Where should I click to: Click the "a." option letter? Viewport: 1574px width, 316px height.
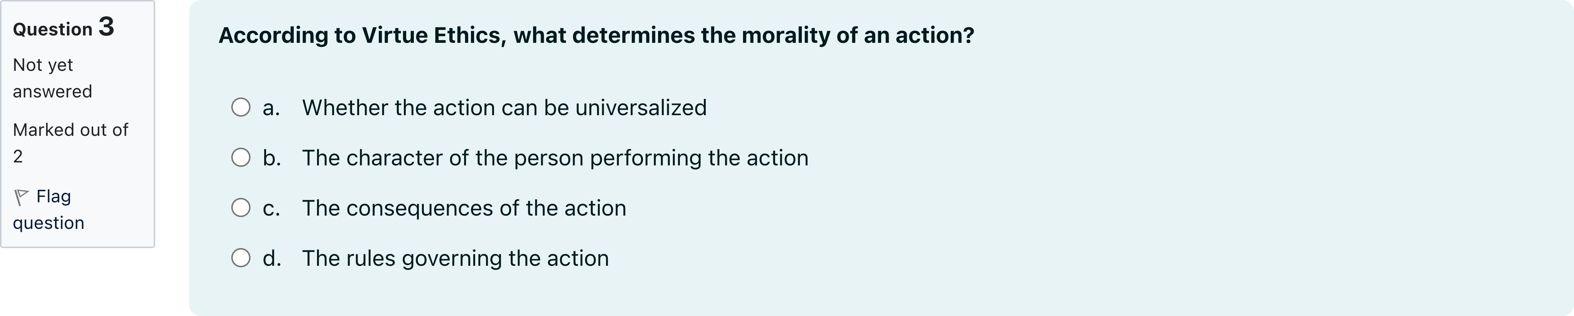pos(271,107)
